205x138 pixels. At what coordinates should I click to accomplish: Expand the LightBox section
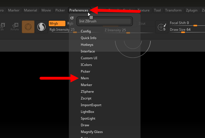coord(87,112)
